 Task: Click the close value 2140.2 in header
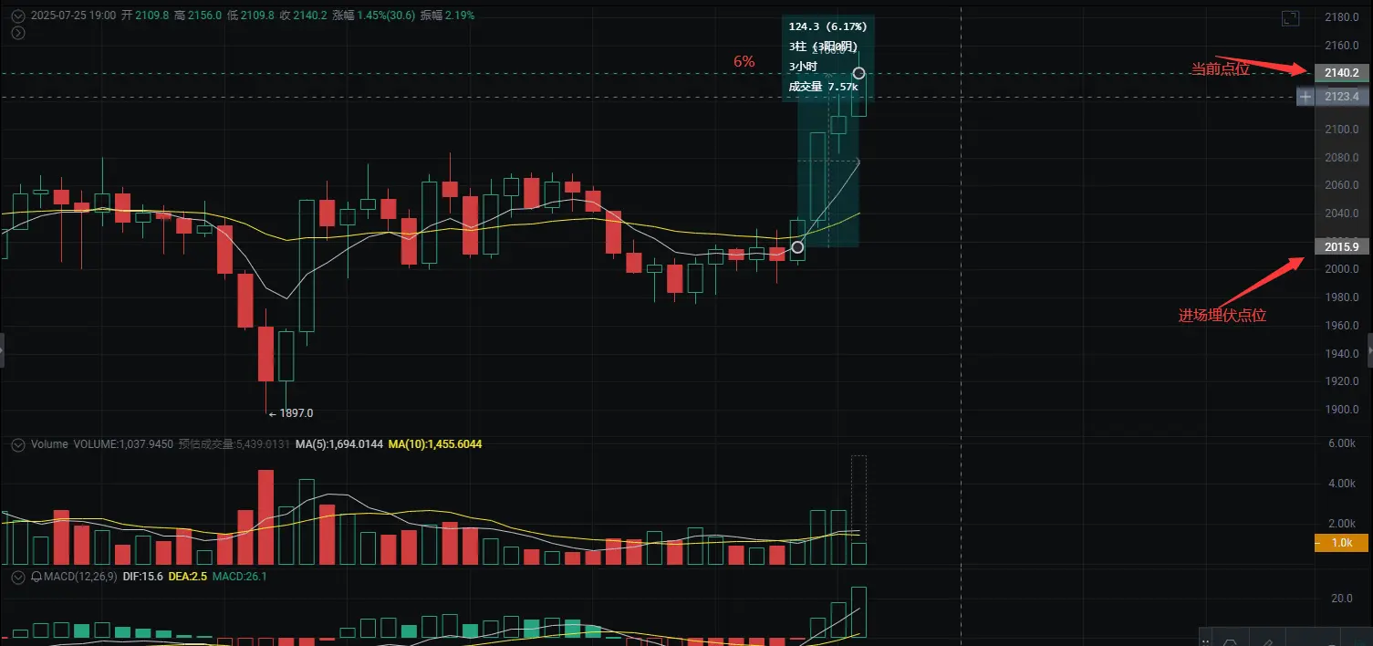pos(309,16)
